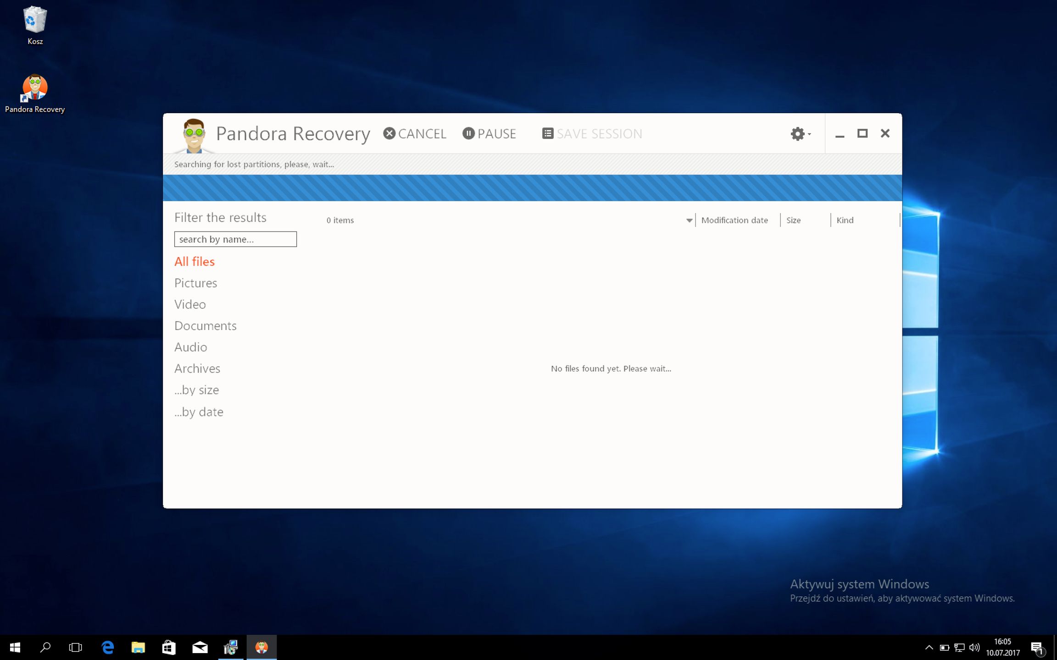
Task: Open Microsoft Edge from the taskbar
Action: click(x=107, y=647)
